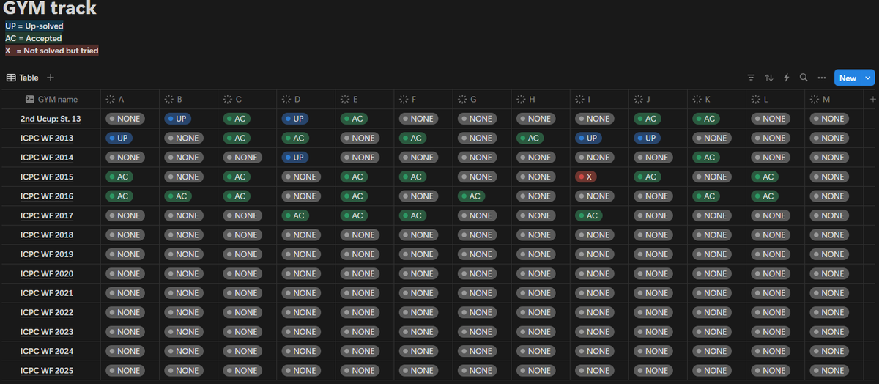Image resolution: width=879 pixels, height=384 pixels.
Task: Open the ICPC WF 2018 page
Action: pos(47,235)
